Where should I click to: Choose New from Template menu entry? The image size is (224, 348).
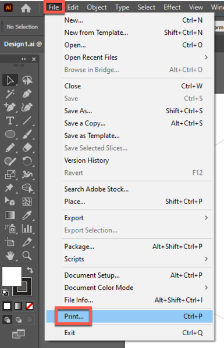(x=129, y=33)
